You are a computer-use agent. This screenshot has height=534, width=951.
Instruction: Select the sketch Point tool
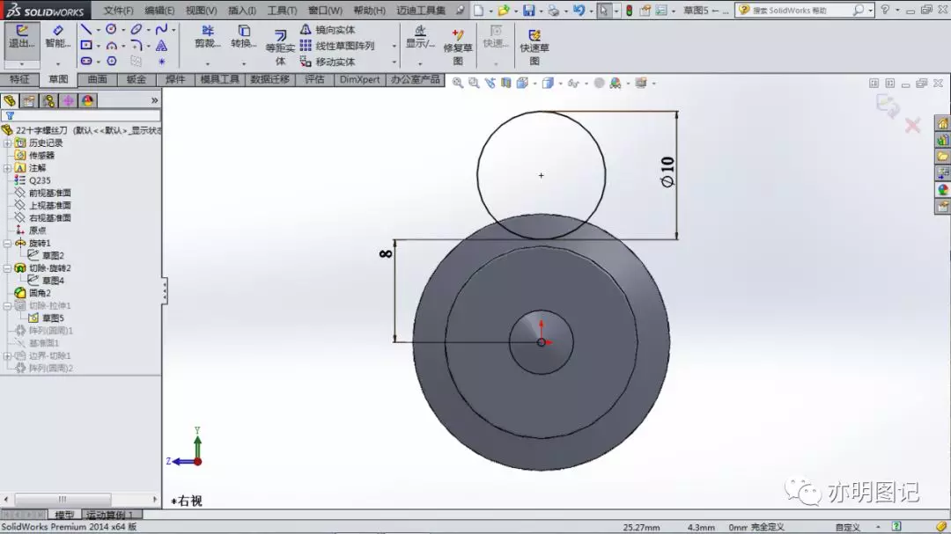161,62
